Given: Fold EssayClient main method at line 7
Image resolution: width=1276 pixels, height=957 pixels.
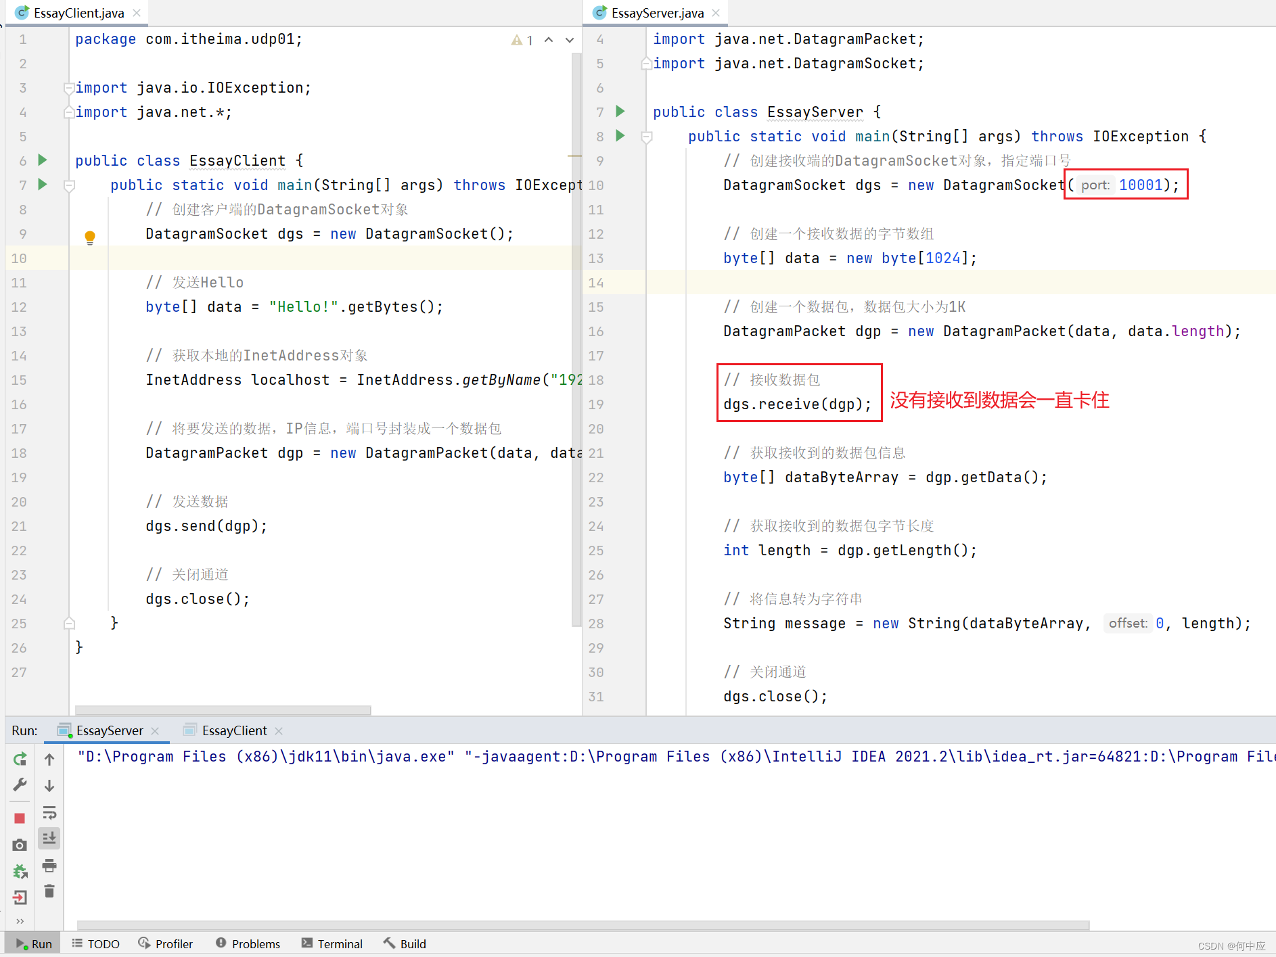Looking at the screenshot, I should pos(68,185).
